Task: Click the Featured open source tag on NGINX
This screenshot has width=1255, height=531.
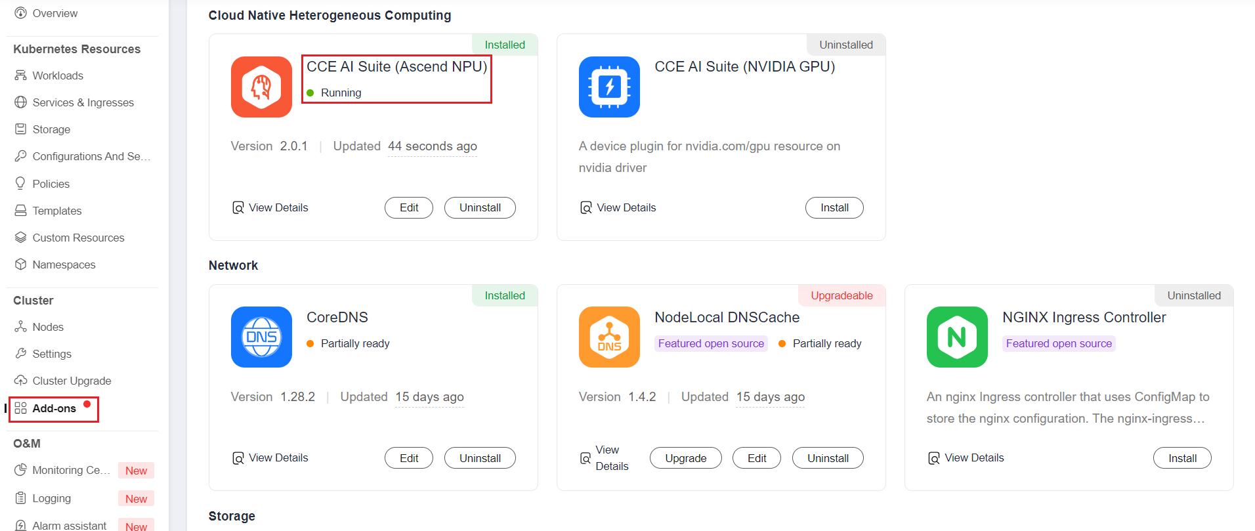Action: (1058, 343)
